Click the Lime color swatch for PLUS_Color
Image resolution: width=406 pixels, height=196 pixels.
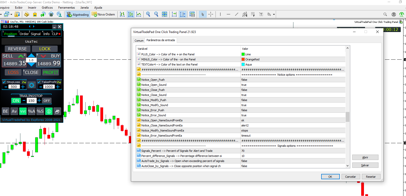point(243,54)
